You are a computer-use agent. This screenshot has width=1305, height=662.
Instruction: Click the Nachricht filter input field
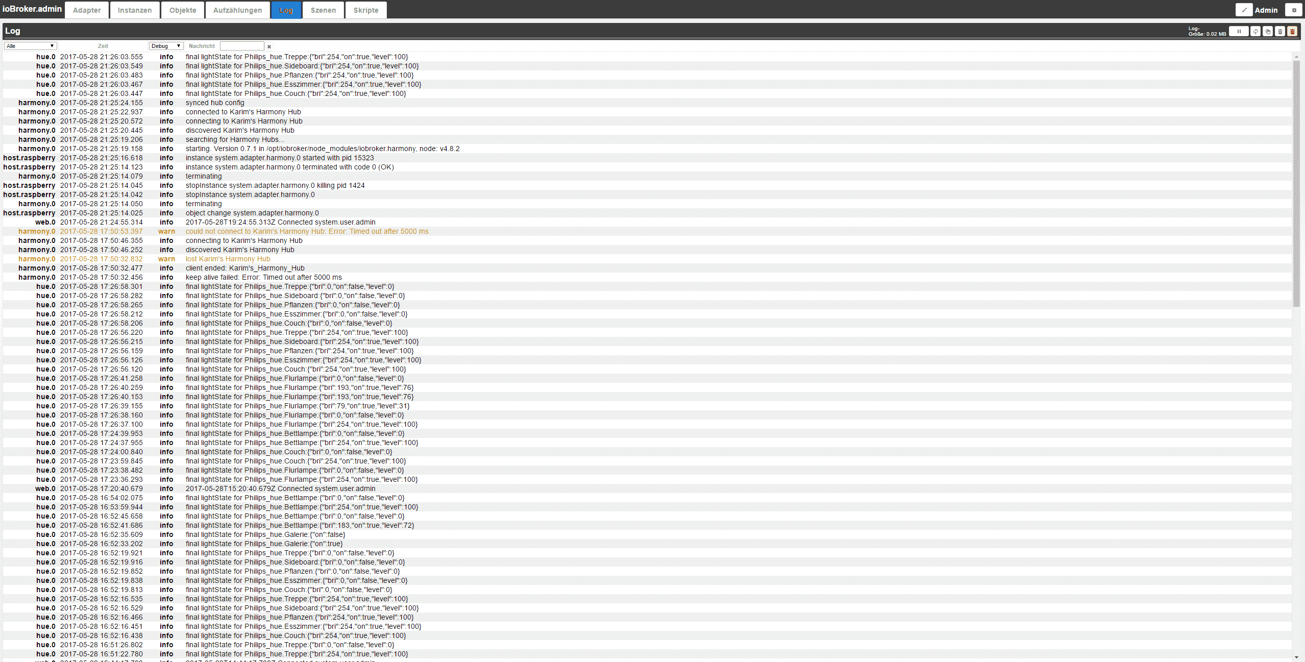click(x=242, y=46)
